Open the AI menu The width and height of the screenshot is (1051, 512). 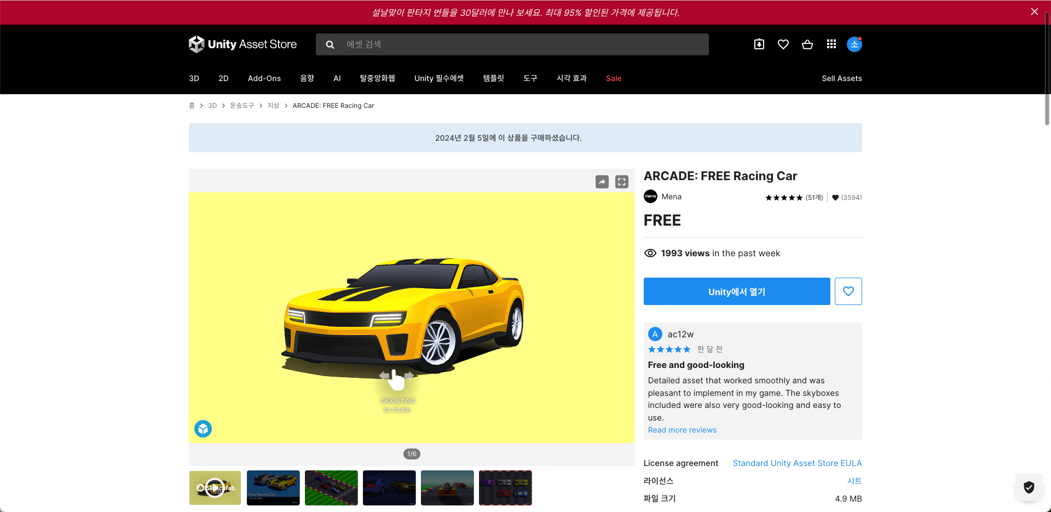pyautogui.click(x=337, y=78)
